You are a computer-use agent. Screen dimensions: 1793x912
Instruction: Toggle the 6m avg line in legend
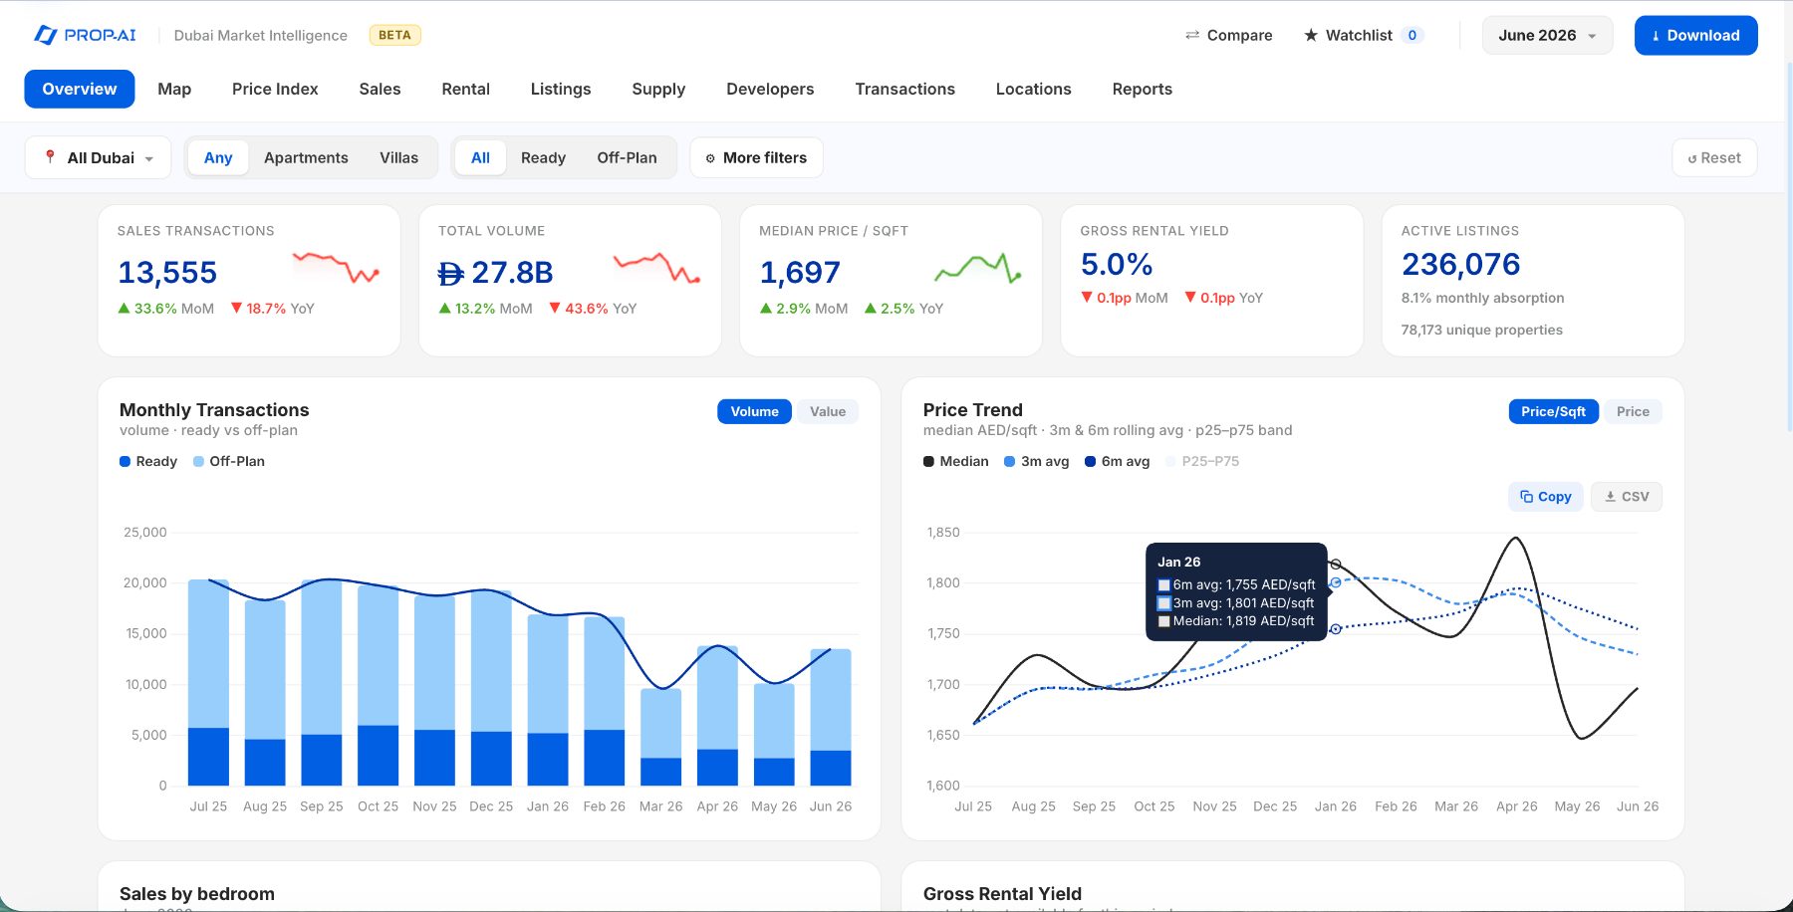pos(1118,461)
